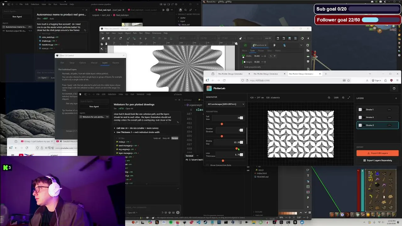
Task: Click Keep All in agent file list
Action: 166,138
